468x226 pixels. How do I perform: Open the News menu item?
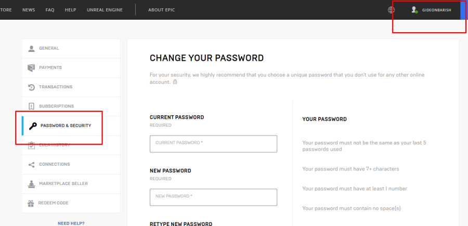click(29, 10)
